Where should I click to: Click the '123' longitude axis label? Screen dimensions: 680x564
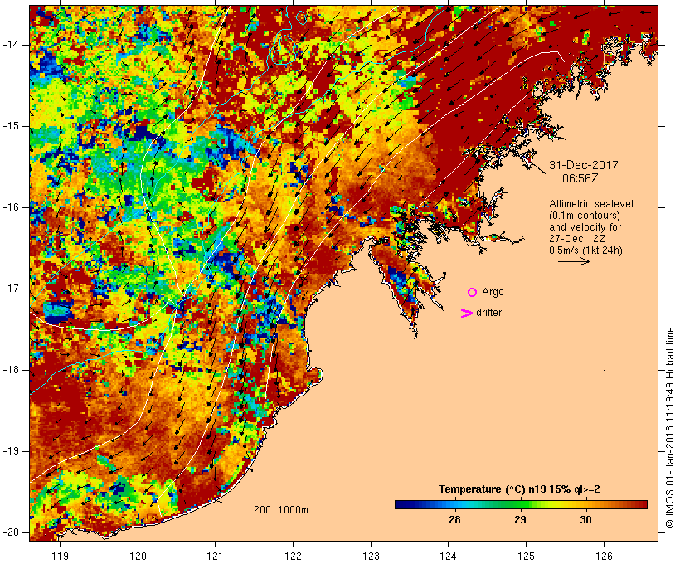pyautogui.click(x=371, y=556)
